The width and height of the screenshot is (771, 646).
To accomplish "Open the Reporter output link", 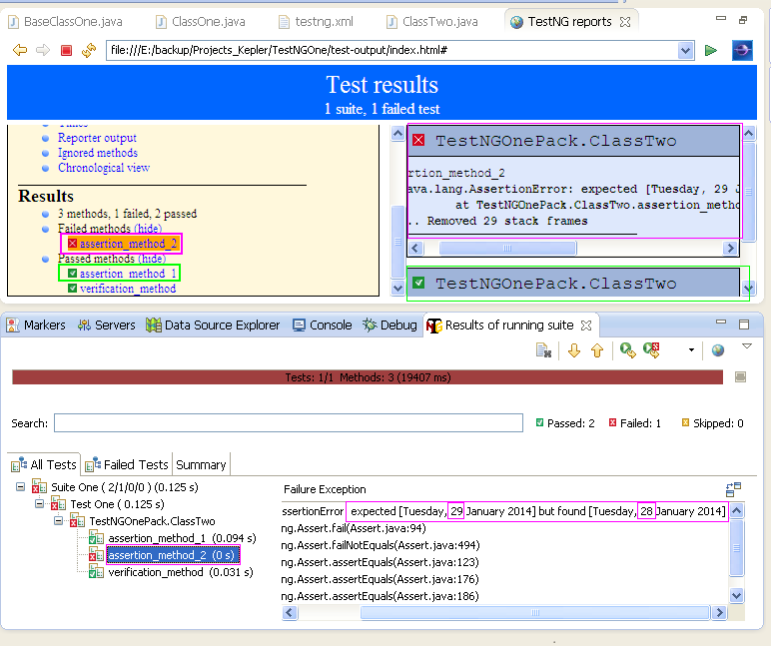I will click(x=97, y=138).
